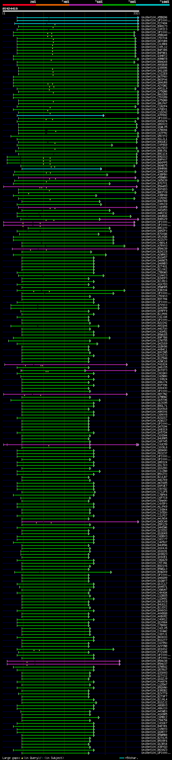172x760 pixels.
Task: Click the orange ~40% identity legend swatch
Action: (x=53, y=5)
